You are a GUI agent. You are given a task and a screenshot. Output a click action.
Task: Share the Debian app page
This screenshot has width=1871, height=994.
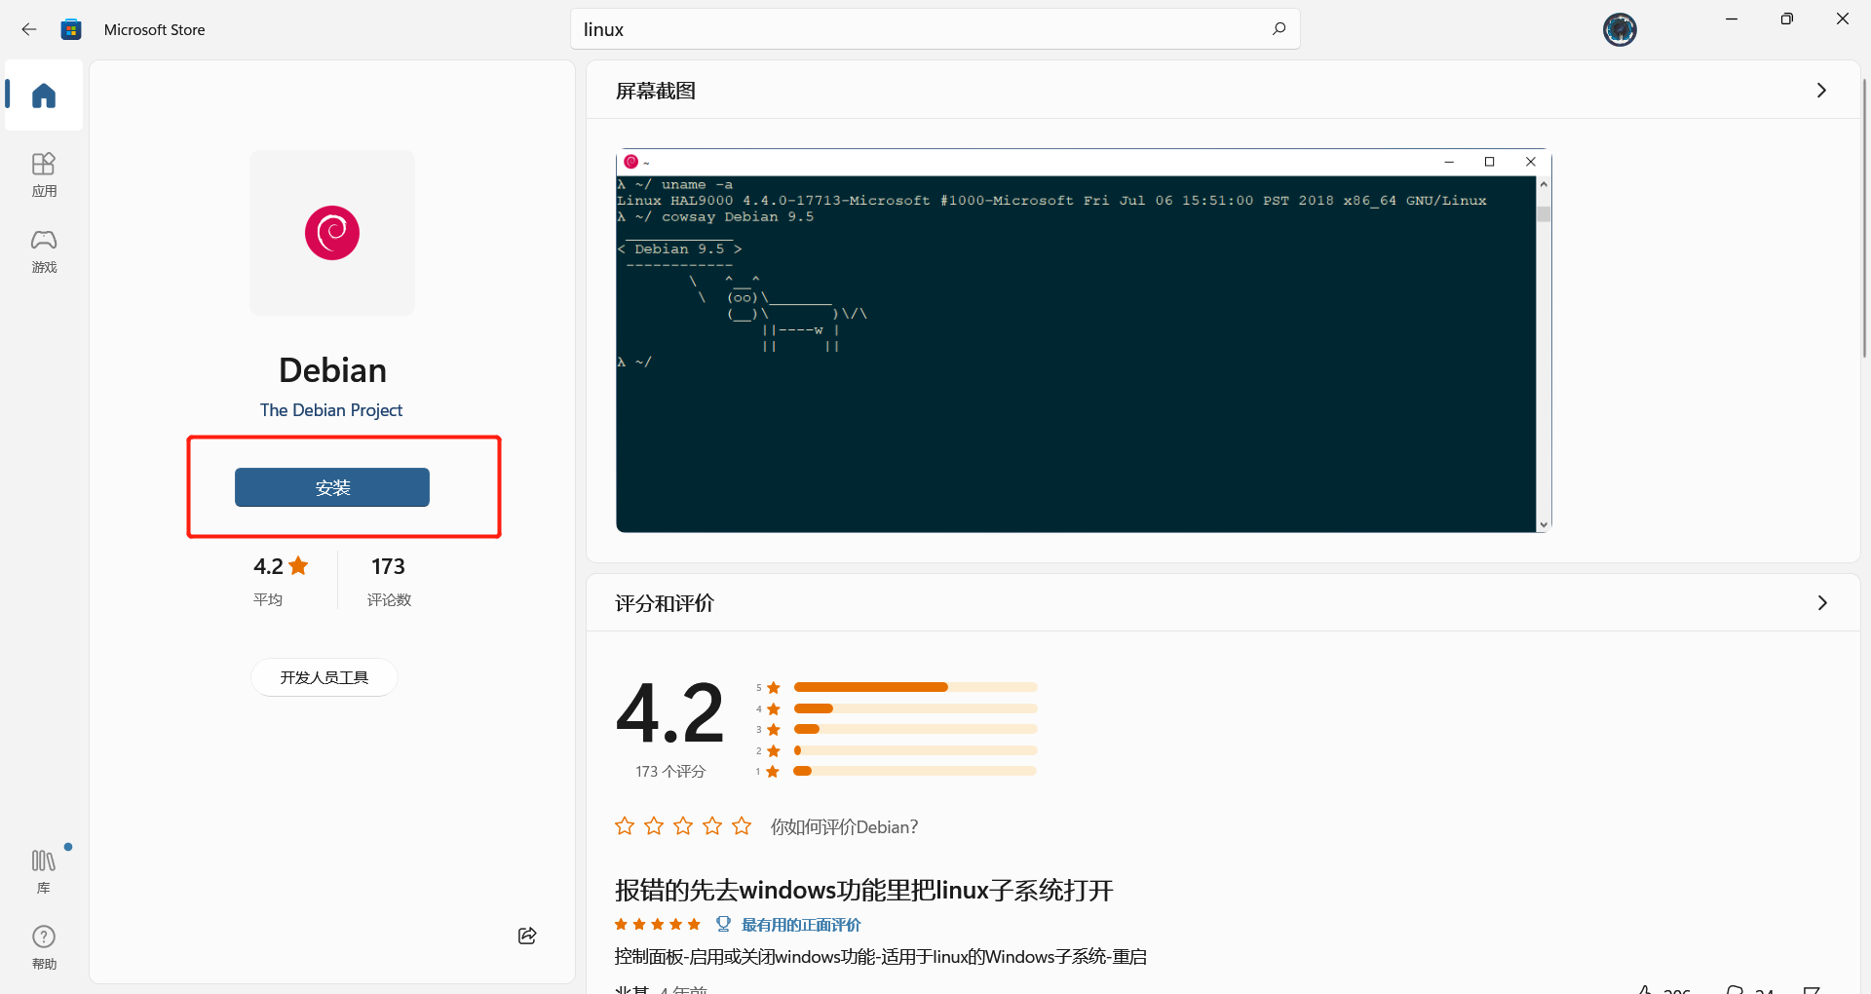(527, 936)
